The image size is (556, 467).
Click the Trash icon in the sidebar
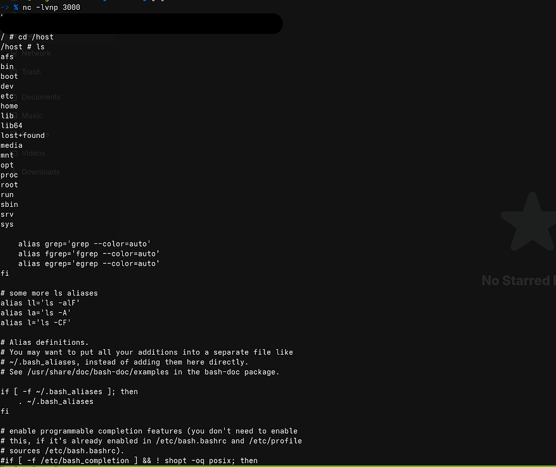[x=14, y=72]
